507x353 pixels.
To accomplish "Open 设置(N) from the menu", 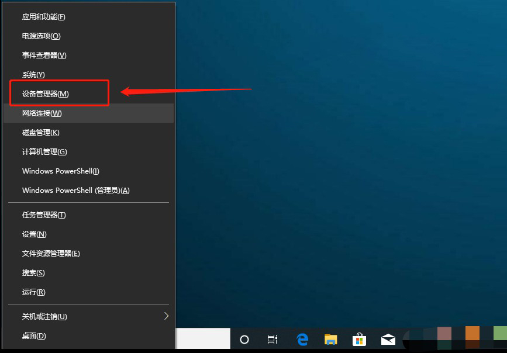I will [35, 234].
